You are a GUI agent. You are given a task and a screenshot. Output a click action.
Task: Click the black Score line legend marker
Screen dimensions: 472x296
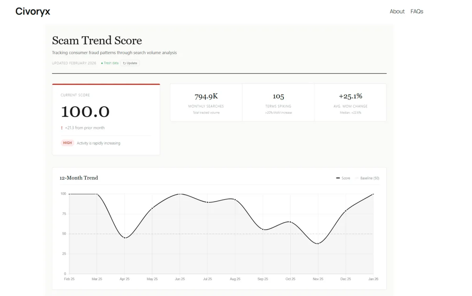click(337, 178)
